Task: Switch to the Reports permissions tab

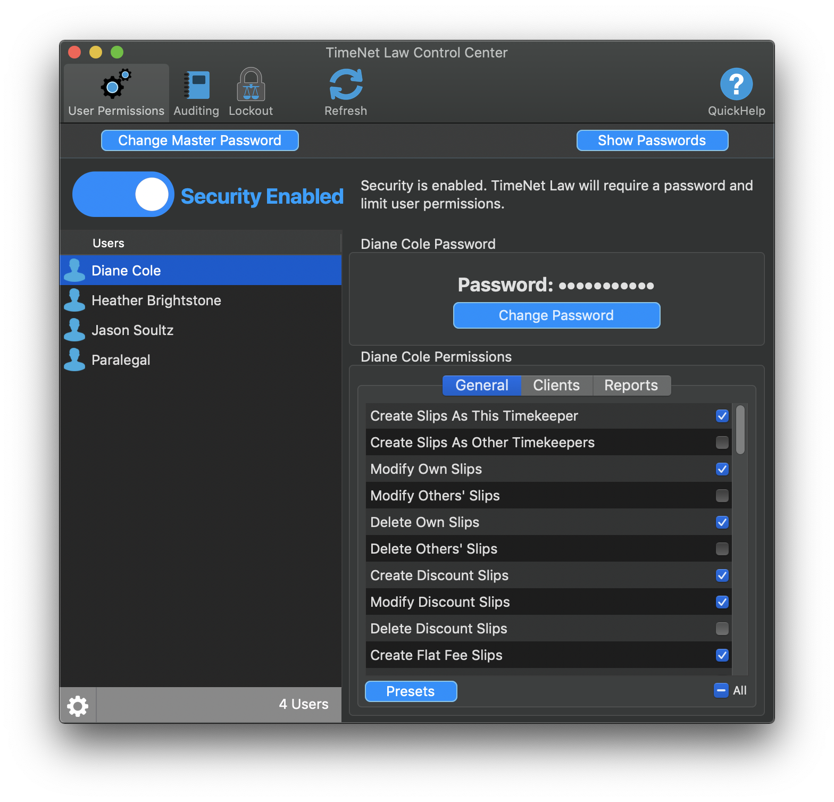Action: tap(631, 385)
